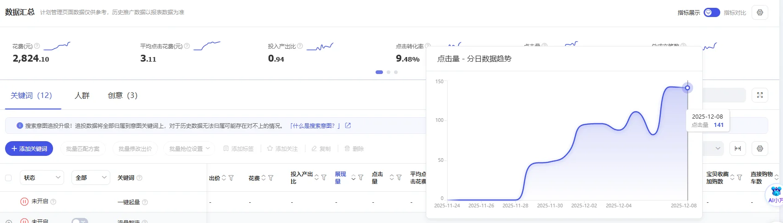Viewport: 783px width, 223px height.
Task: Sort by the 宝贝收藏加购数 column arrows
Action: pos(732,177)
